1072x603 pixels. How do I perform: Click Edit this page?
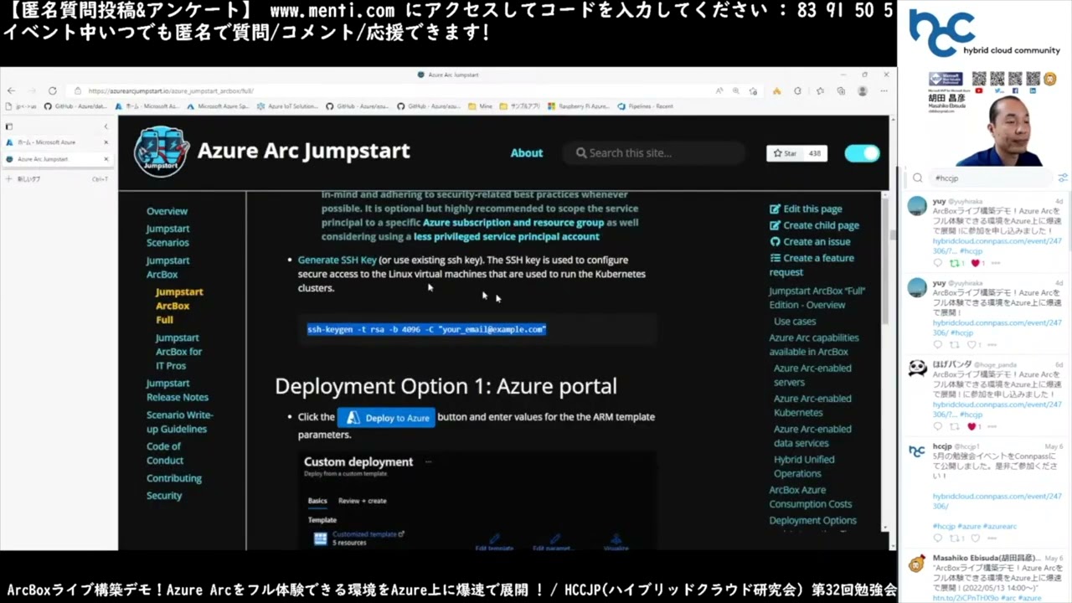(806, 209)
